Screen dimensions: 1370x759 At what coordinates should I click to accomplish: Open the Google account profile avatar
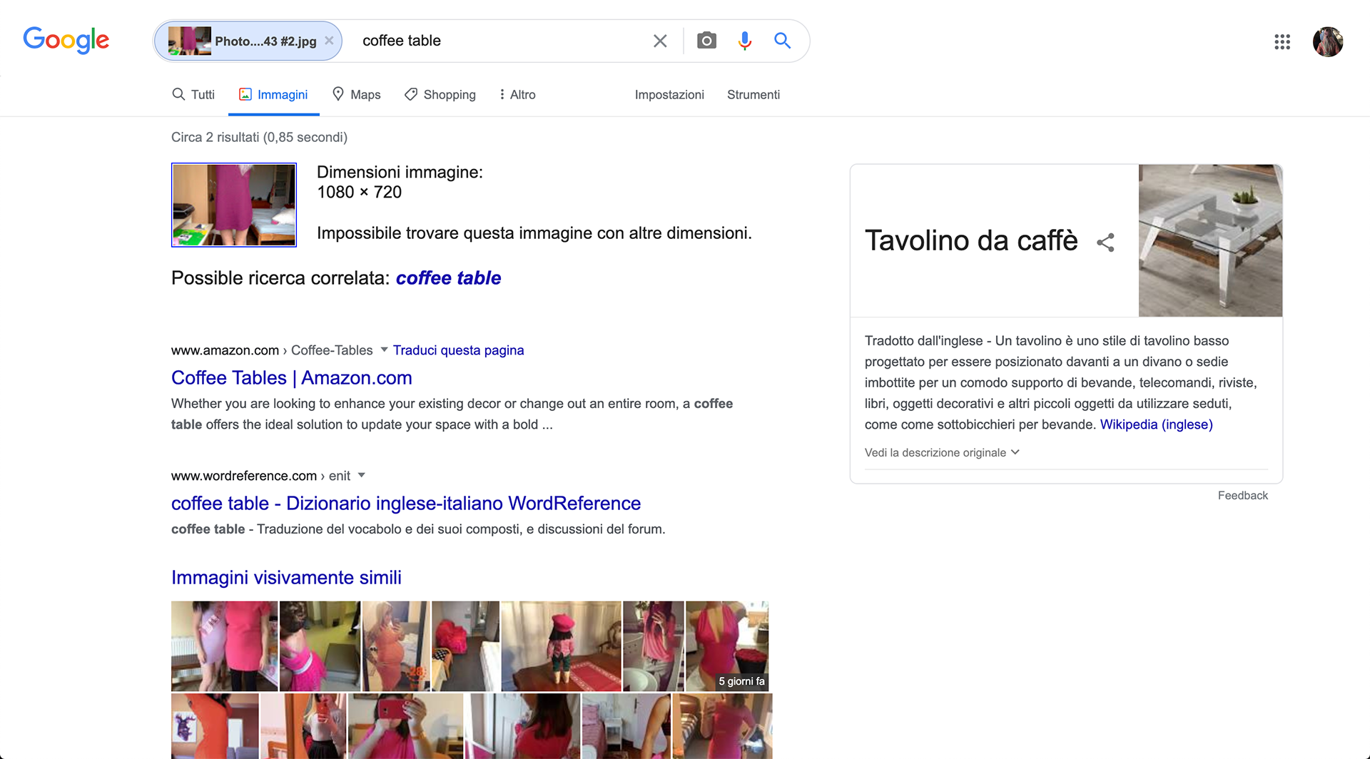1327,42
